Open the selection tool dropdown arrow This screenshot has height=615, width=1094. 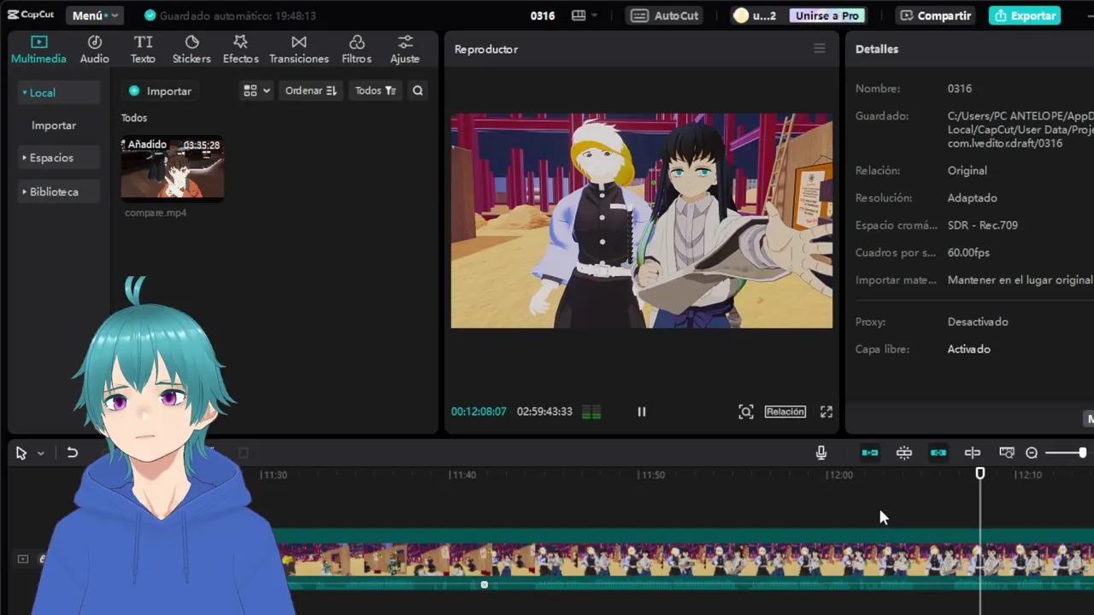pos(40,454)
